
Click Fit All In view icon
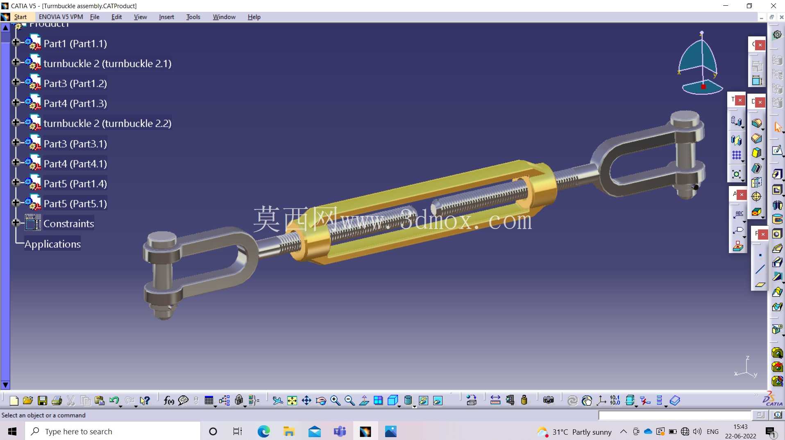[292, 400]
